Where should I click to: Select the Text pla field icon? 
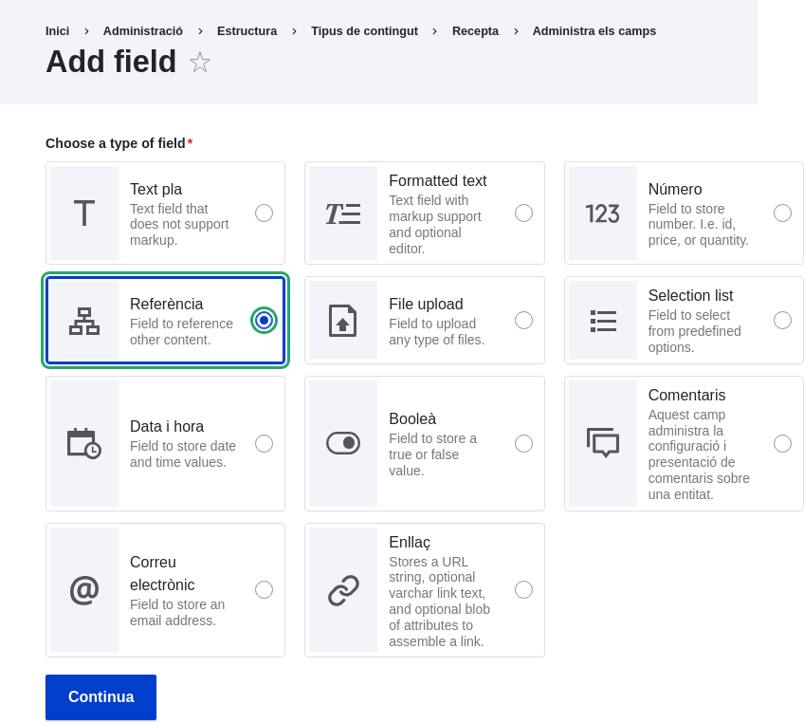click(83, 213)
